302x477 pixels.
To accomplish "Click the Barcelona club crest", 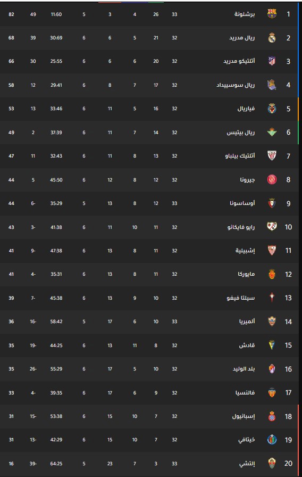I will (272, 14).
